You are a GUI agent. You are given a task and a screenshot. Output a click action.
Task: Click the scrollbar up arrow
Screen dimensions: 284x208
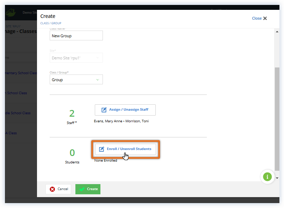pos(277,32)
